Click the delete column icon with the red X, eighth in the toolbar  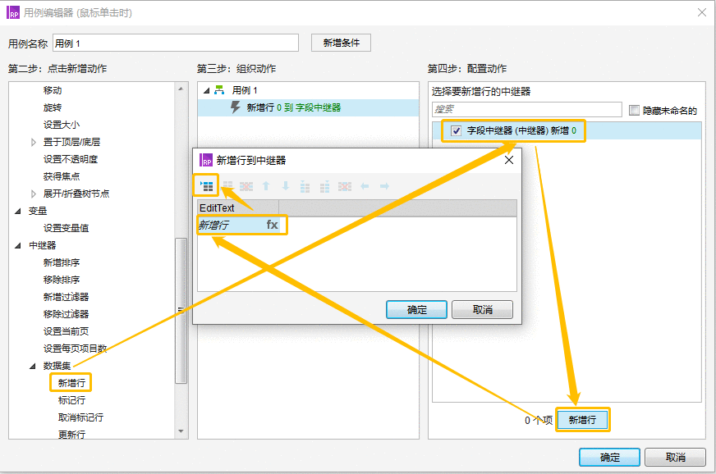click(x=345, y=186)
